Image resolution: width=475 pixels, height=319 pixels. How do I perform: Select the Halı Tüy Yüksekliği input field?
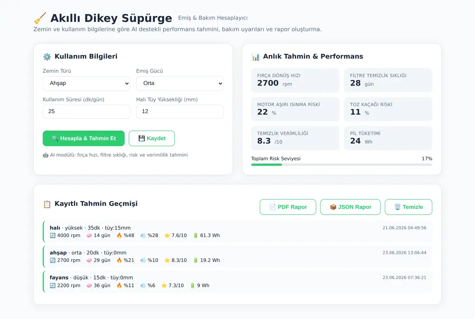[180, 112]
